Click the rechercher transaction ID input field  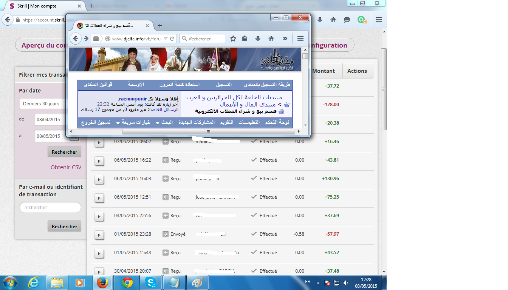pyautogui.click(x=50, y=208)
